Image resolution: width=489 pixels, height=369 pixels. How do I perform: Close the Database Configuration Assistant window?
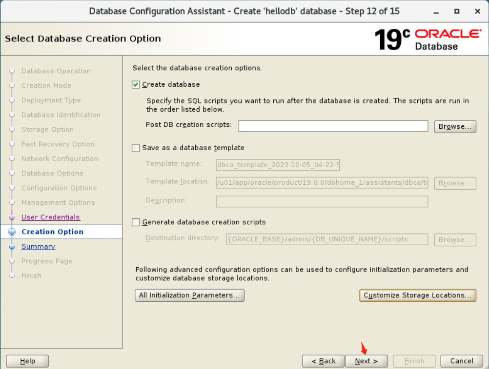(x=477, y=11)
